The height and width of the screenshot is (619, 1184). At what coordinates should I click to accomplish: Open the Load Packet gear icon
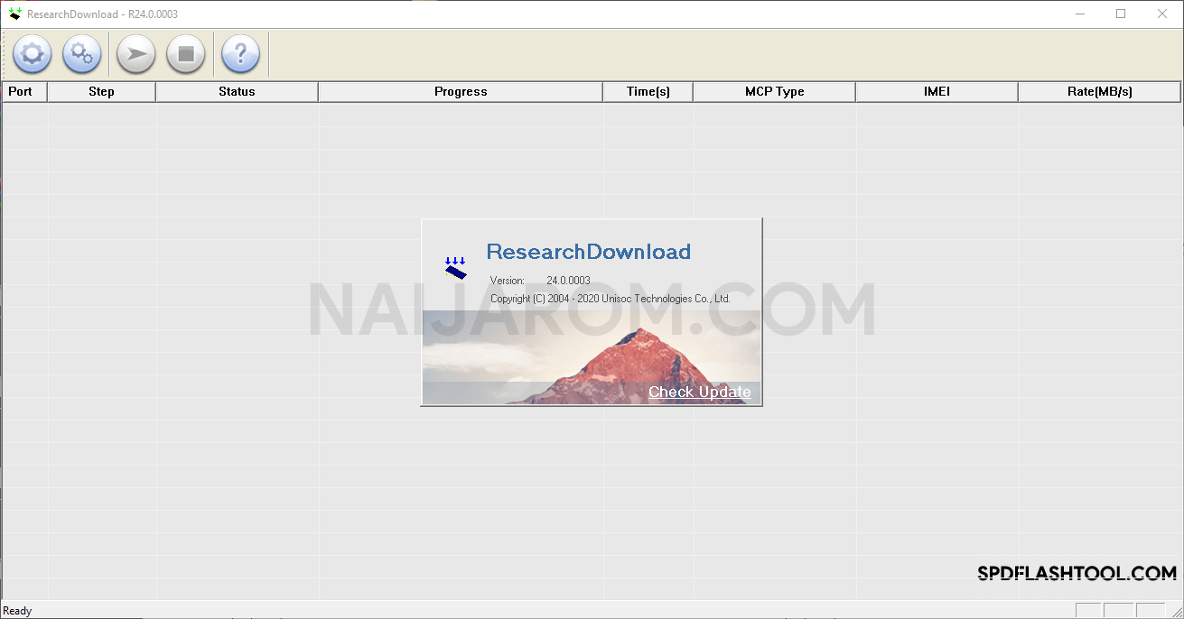point(32,54)
